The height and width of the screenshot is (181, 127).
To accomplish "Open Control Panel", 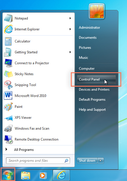I will click(96, 79).
